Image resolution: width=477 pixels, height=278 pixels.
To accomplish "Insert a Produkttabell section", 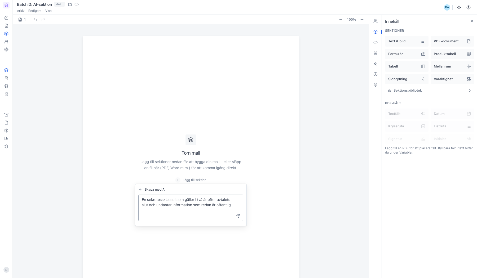I will [452, 54].
